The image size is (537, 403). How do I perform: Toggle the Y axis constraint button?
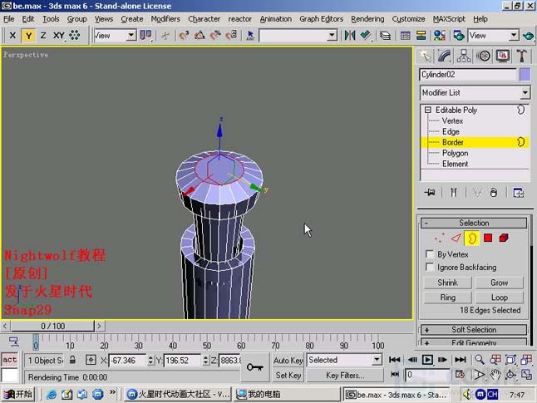pyautogui.click(x=28, y=35)
